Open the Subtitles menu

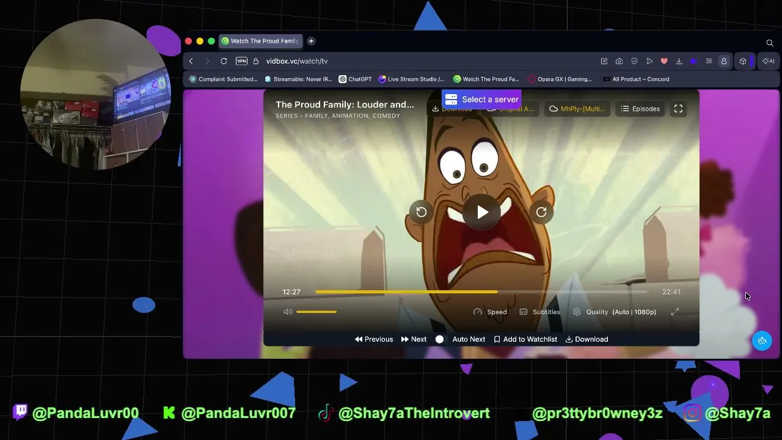(539, 312)
